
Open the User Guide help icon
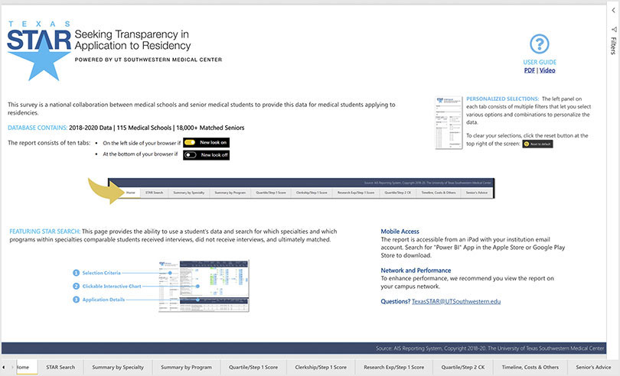(x=540, y=44)
